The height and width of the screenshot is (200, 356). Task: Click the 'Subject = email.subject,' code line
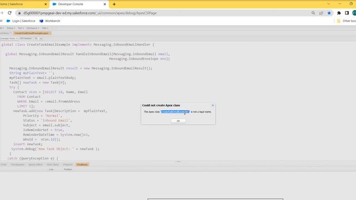(x=46, y=125)
